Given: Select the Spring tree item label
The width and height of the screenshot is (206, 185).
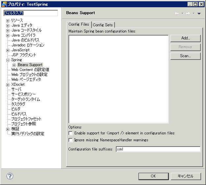Looking at the screenshot, I should (16, 60).
